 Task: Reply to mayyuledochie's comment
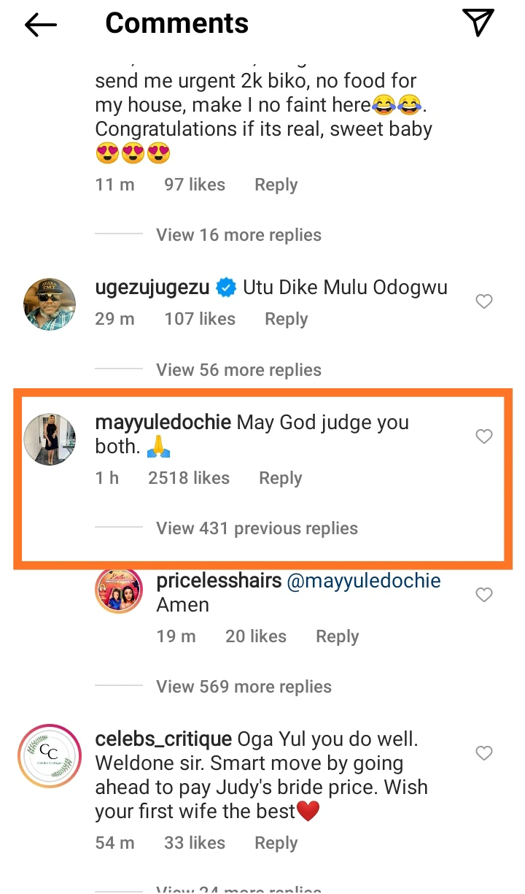[280, 478]
